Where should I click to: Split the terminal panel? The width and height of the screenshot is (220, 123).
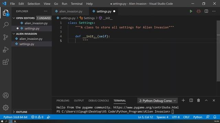191,100
